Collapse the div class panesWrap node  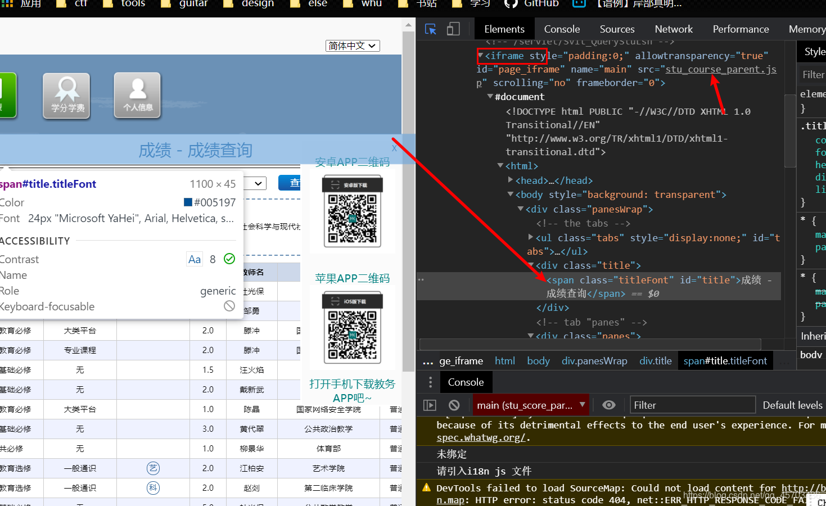click(521, 209)
